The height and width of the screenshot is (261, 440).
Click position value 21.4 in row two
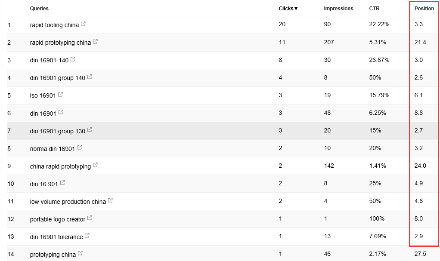(x=420, y=42)
